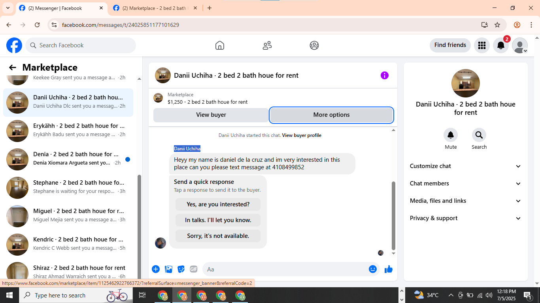Open Notifications bell with badge
540x303 pixels.
coord(501,45)
